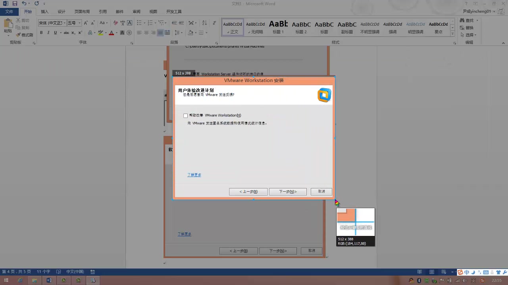Apply character shading icon
This screenshot has width=508, height=285.
point(122,33)
